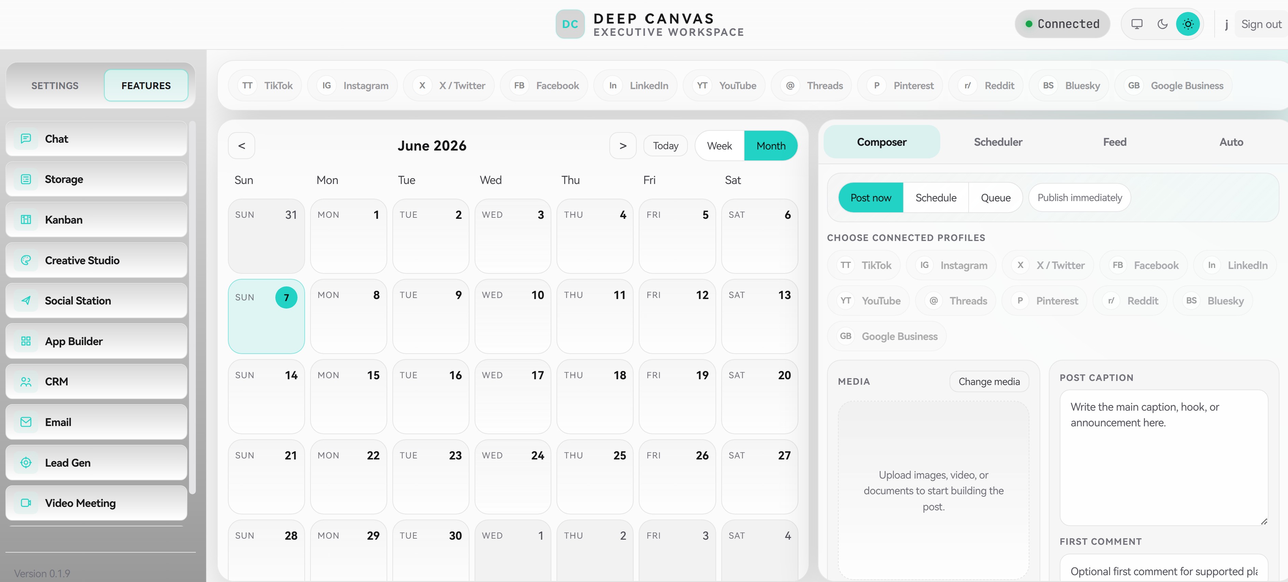Open Chat via its sidebar icon
The image size is (1288, 582).
click(x=26, y=139)
